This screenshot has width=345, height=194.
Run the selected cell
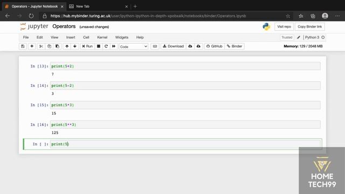(87, 46)
